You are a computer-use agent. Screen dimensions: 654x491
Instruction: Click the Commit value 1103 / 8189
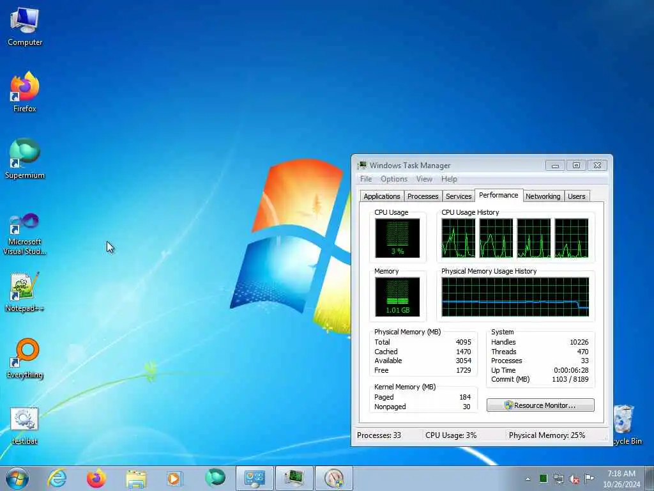pos(570,379)
